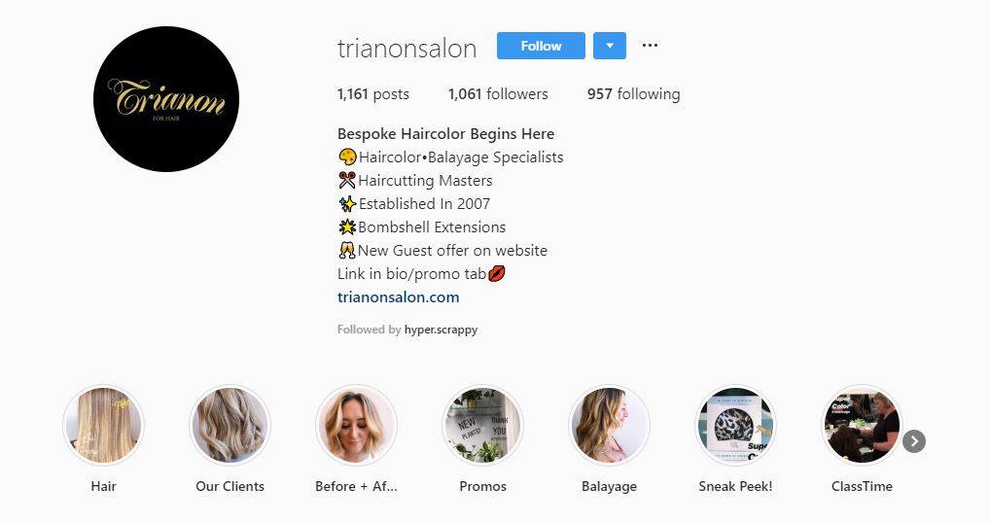Visit the trianonsalon.com website link
Viewport: 990px width, 523px height.
[x=399, y=297]
